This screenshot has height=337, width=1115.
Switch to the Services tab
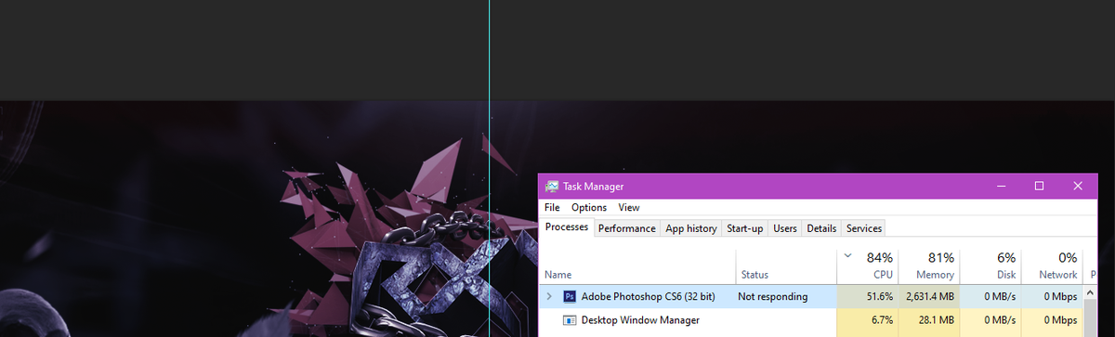pyautogui.click(x=864, y=228)
